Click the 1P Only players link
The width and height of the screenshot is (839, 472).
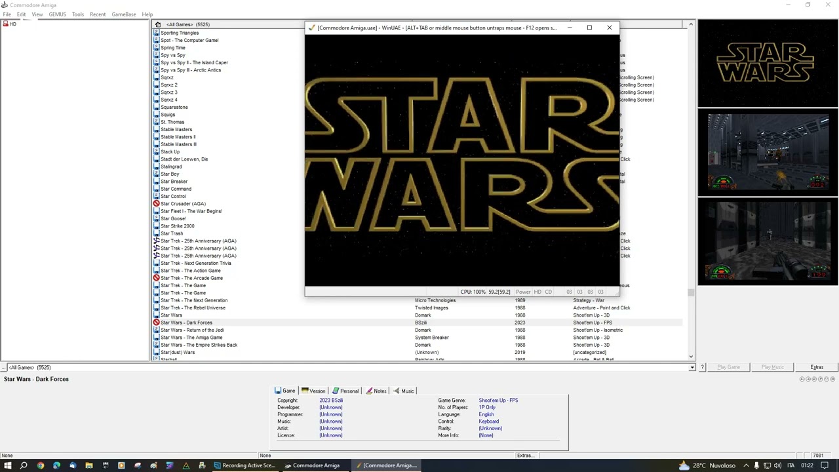click(487, 407)
